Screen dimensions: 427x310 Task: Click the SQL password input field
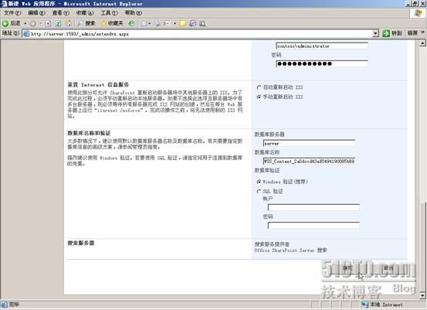coord(313,225)
